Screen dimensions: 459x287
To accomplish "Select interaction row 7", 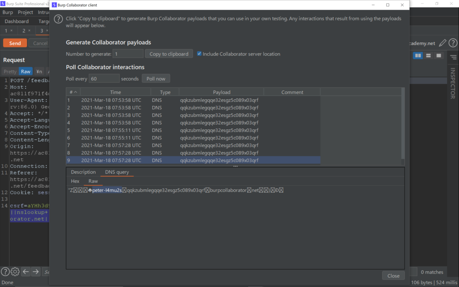I will tap(193, 145).
